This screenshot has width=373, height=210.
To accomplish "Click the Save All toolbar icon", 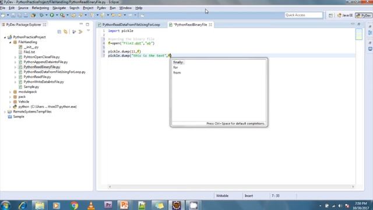I will coord(19,15).
